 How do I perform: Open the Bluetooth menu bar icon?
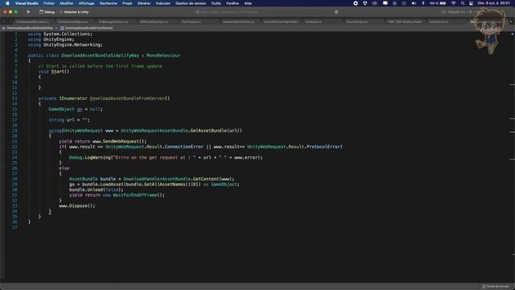click(x=423, y=3)
